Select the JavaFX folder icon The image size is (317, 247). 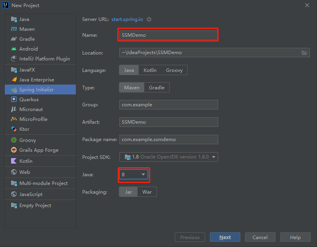(14, 70)
